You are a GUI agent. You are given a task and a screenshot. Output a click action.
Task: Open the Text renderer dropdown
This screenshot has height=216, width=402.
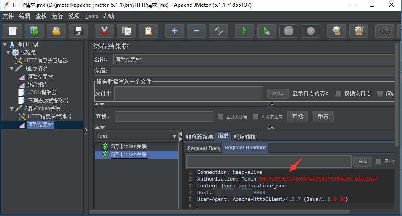coord(174,136)
